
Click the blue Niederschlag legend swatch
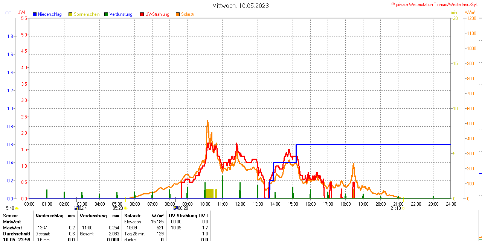coord(35,14)
